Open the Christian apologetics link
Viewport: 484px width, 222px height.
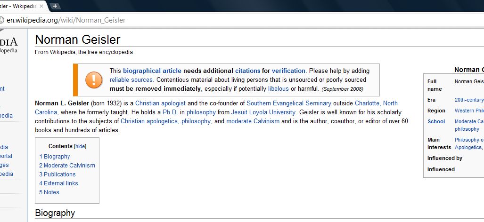[149, 121]
